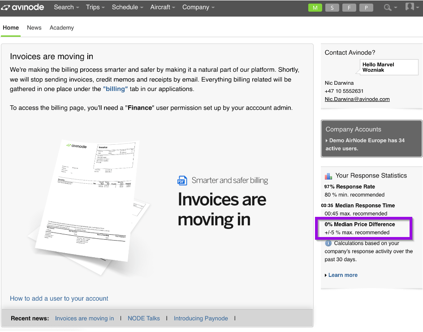Click the Your Response Statistics heading
The image size is (423, 332).
pyautogui.click(x=371, y=176)
